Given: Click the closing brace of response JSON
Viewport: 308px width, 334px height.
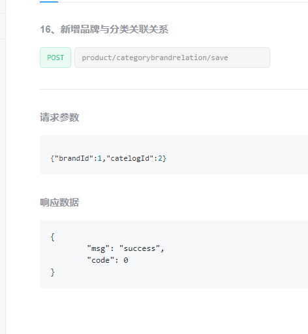Looking at the screenshot, I should click(52, 272).
